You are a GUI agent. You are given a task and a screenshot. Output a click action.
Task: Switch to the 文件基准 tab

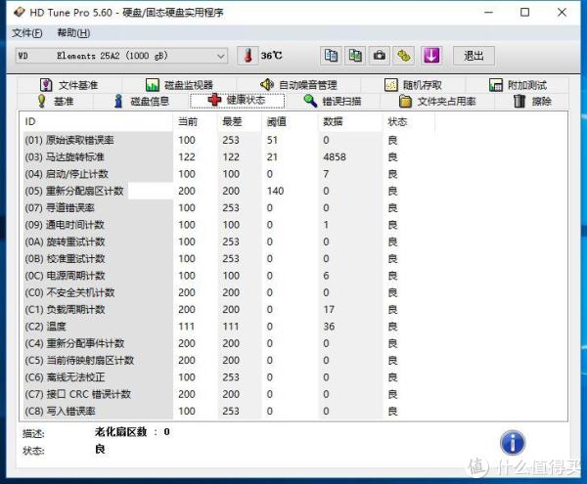69,85
